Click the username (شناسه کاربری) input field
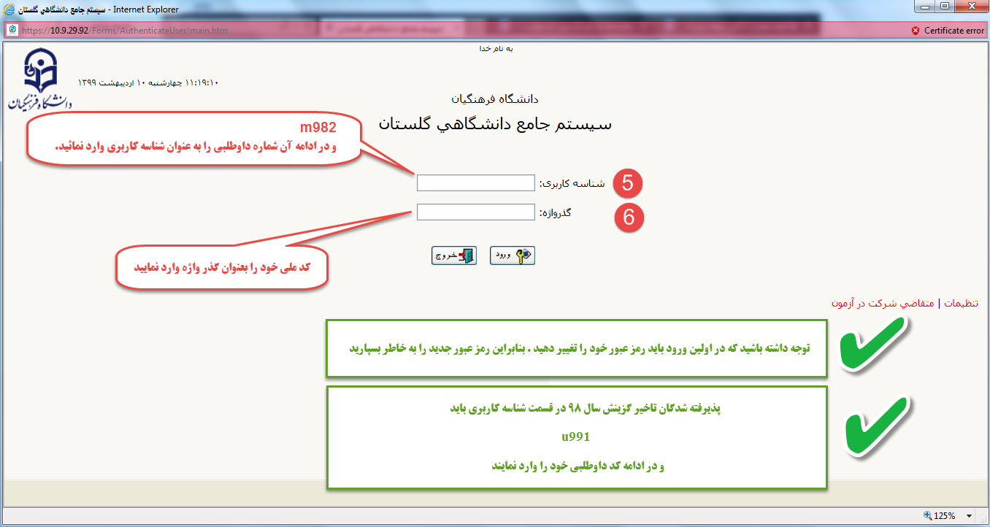This screenshot has height=527, width=990. pyautogui.click(x=475, y=183)
